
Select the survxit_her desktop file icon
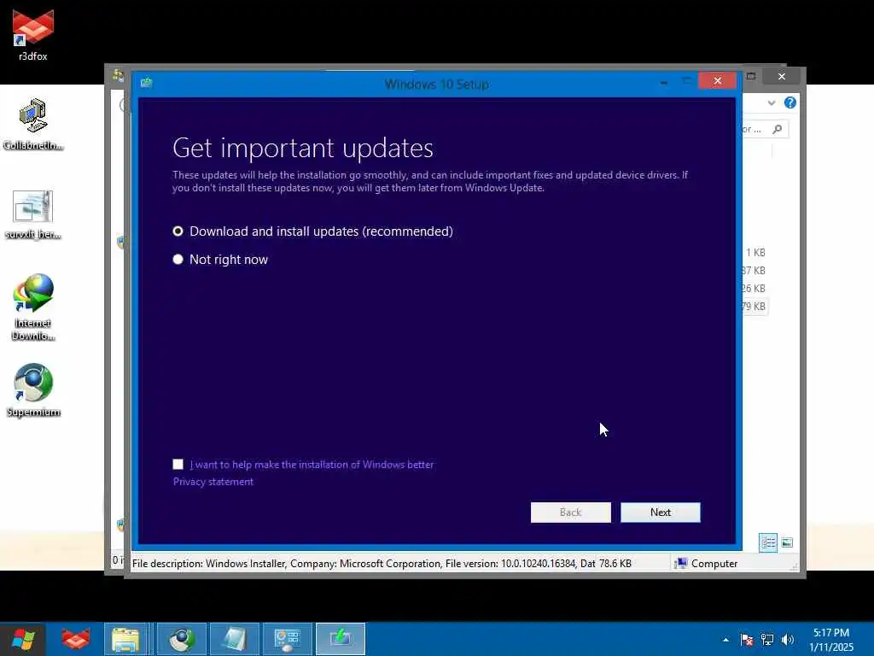tap(33, 214)
